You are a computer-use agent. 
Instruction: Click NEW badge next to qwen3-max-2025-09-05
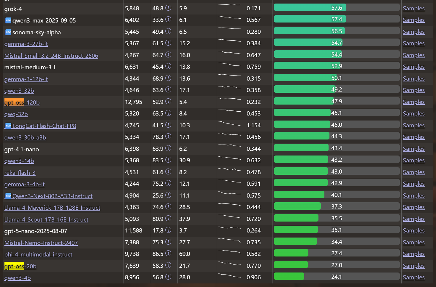click(8, 20)
